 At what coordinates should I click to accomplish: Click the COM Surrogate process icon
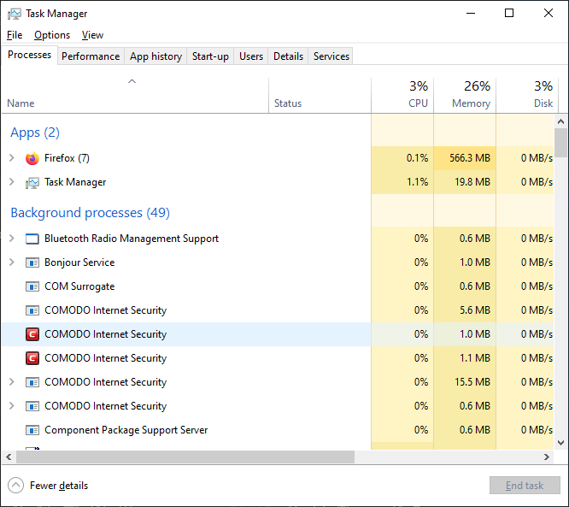point(32,286)
